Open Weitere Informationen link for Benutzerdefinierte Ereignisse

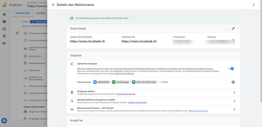[137, 102]
